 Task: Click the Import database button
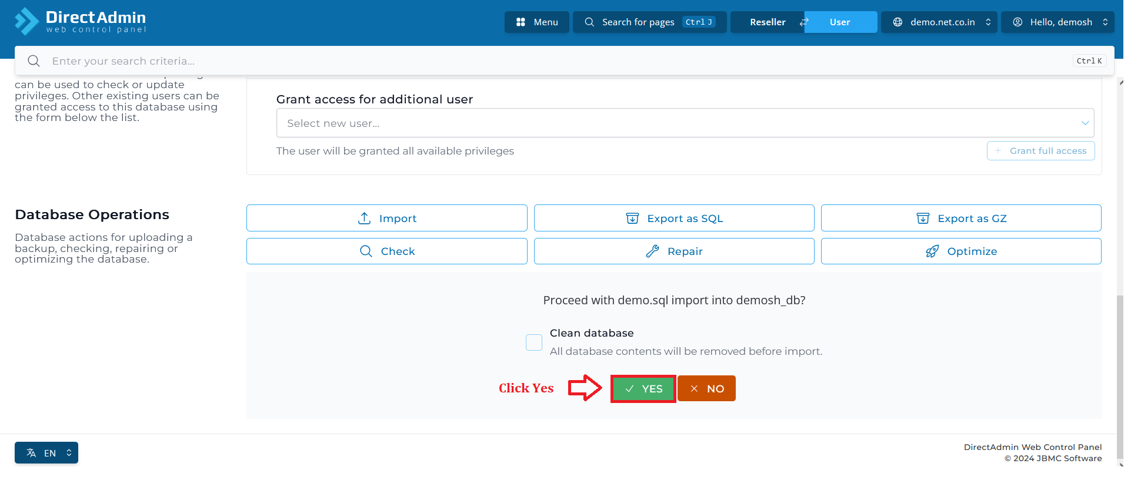[x=386, y=218]
